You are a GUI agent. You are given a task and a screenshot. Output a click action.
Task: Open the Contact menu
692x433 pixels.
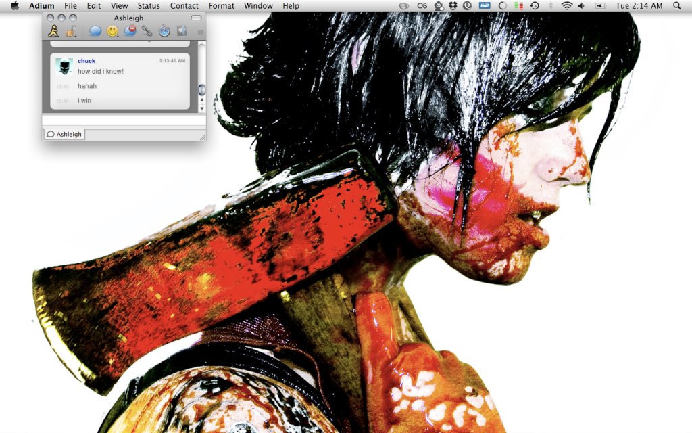click(184, 5)
